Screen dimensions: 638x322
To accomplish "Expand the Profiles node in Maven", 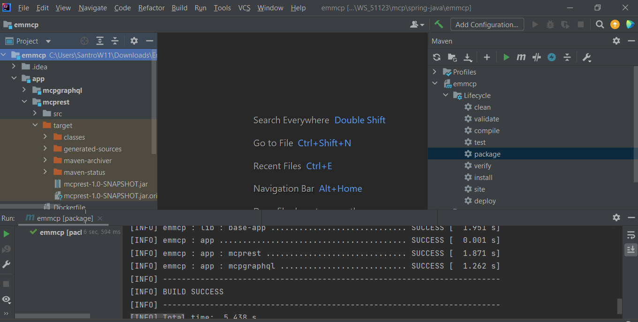I will click(434, 72).
